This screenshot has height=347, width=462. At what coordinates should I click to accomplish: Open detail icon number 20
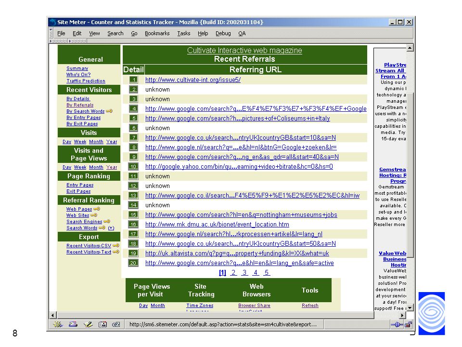(133, 263)
